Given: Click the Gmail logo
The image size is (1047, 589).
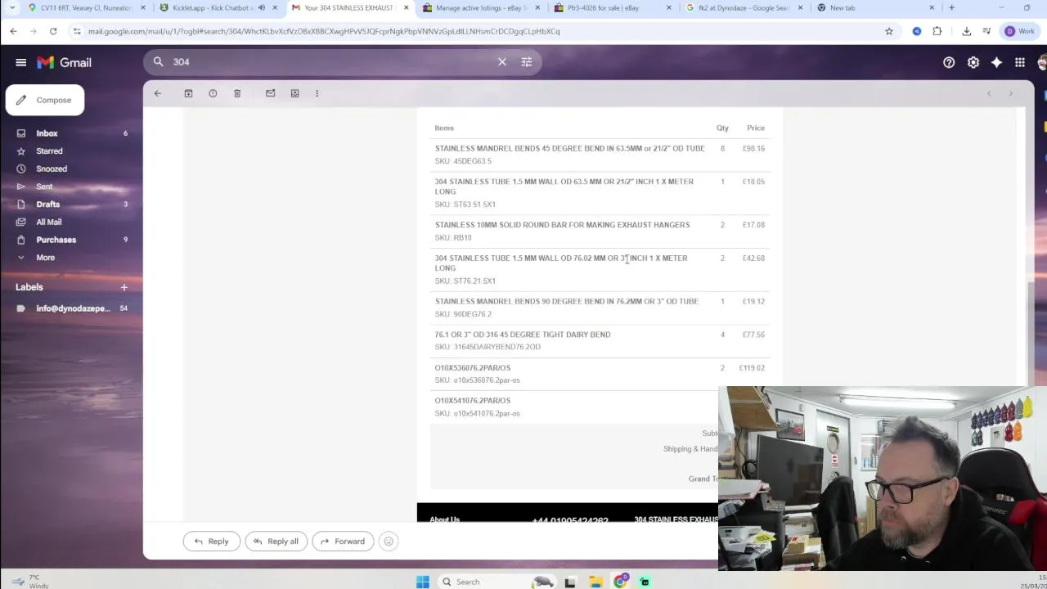Looking at the screenshot, I should (x=64, y=62).
